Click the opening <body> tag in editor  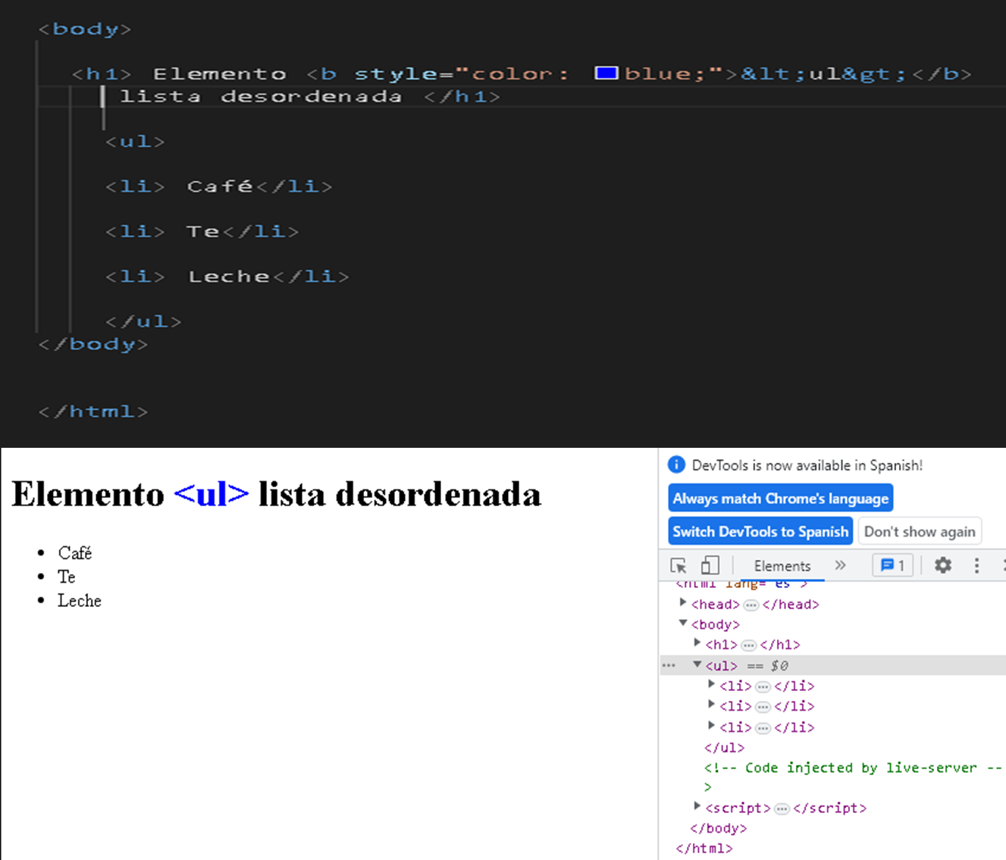click(x=85, y=29)
